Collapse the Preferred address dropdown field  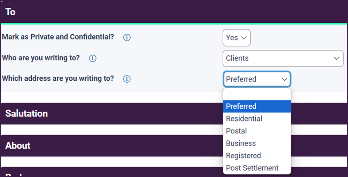click(257, 79)
